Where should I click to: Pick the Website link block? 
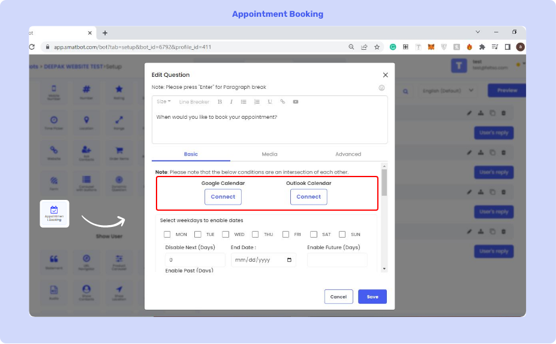(54, 153)
